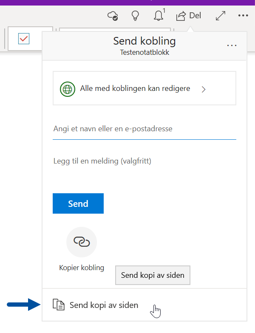The height and width of the screenshot is (333, 255).
Task: Click the globe icon in link settings
Action: coord(68,89)
